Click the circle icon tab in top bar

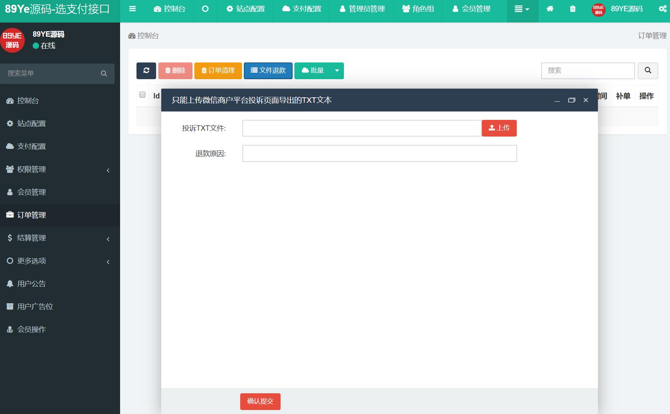[205, 9]
